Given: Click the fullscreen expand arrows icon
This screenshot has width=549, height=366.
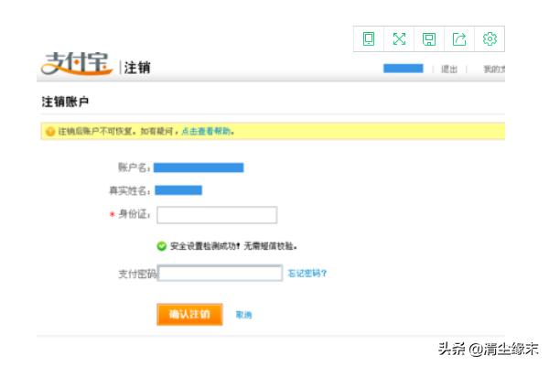Looking at the screenshot, I should (399, 38).
